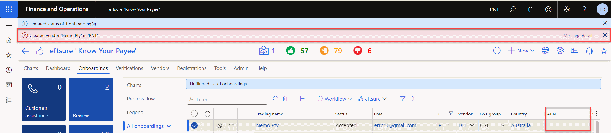Expand the navigation pane hamburger icon

(x=9, y=25)
